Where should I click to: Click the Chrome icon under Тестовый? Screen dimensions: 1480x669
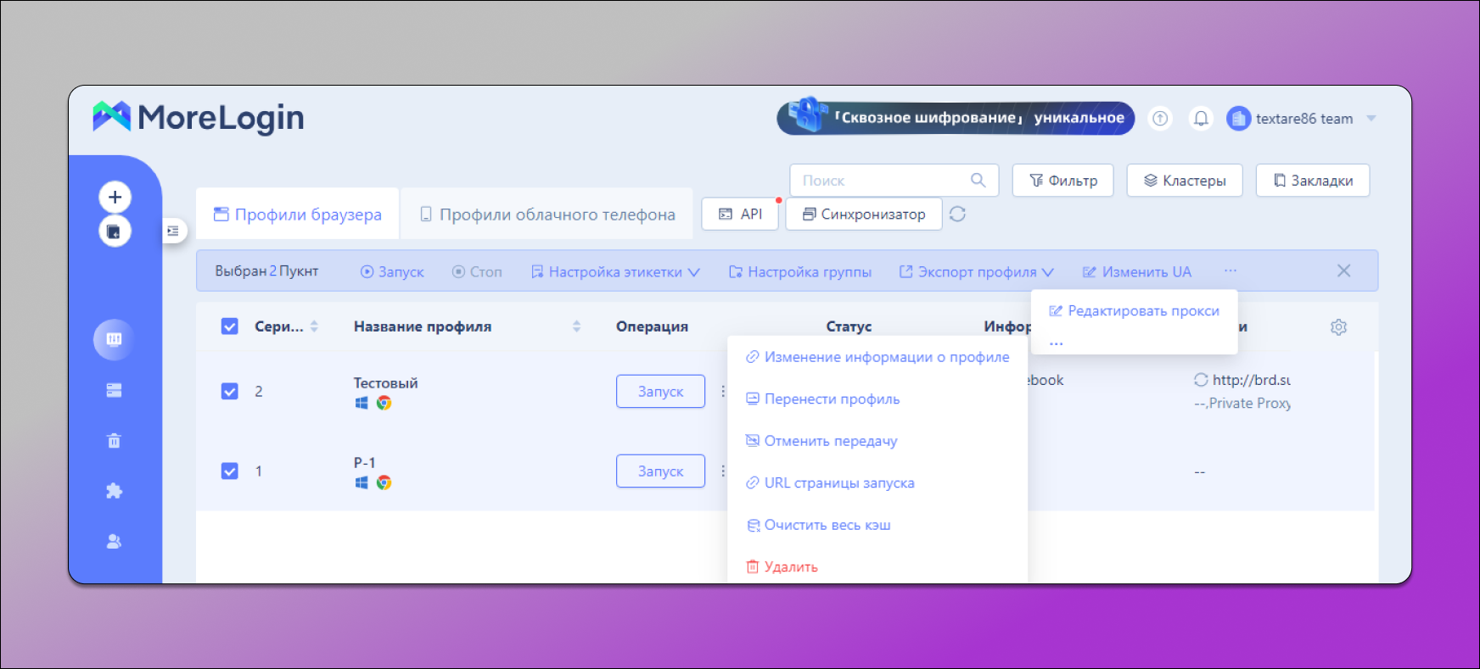[384, 403]
